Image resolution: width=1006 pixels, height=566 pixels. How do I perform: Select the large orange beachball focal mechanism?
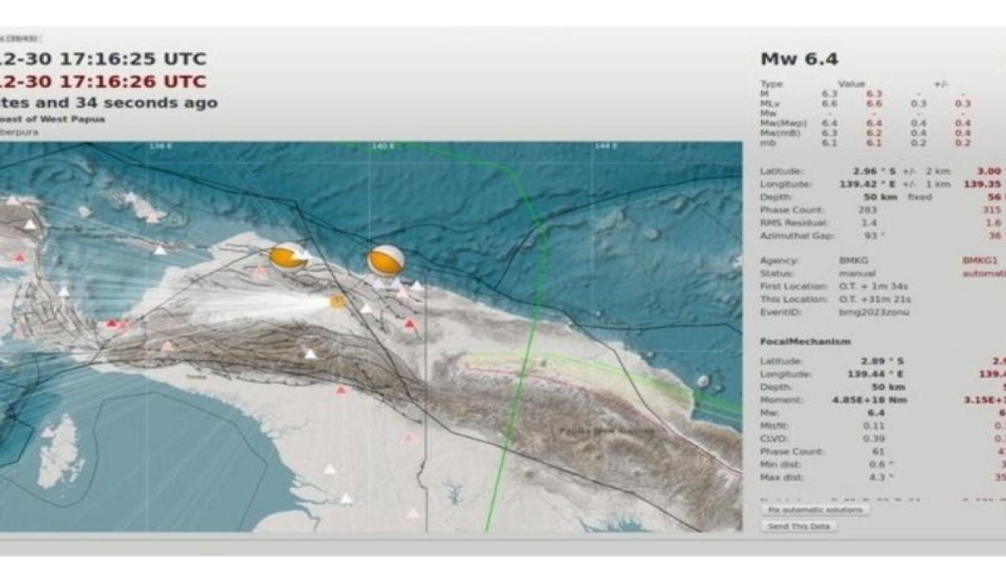[287, 255]
